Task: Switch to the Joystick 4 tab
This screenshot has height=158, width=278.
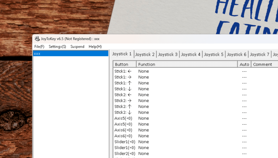Action: [x=190, y=54]
